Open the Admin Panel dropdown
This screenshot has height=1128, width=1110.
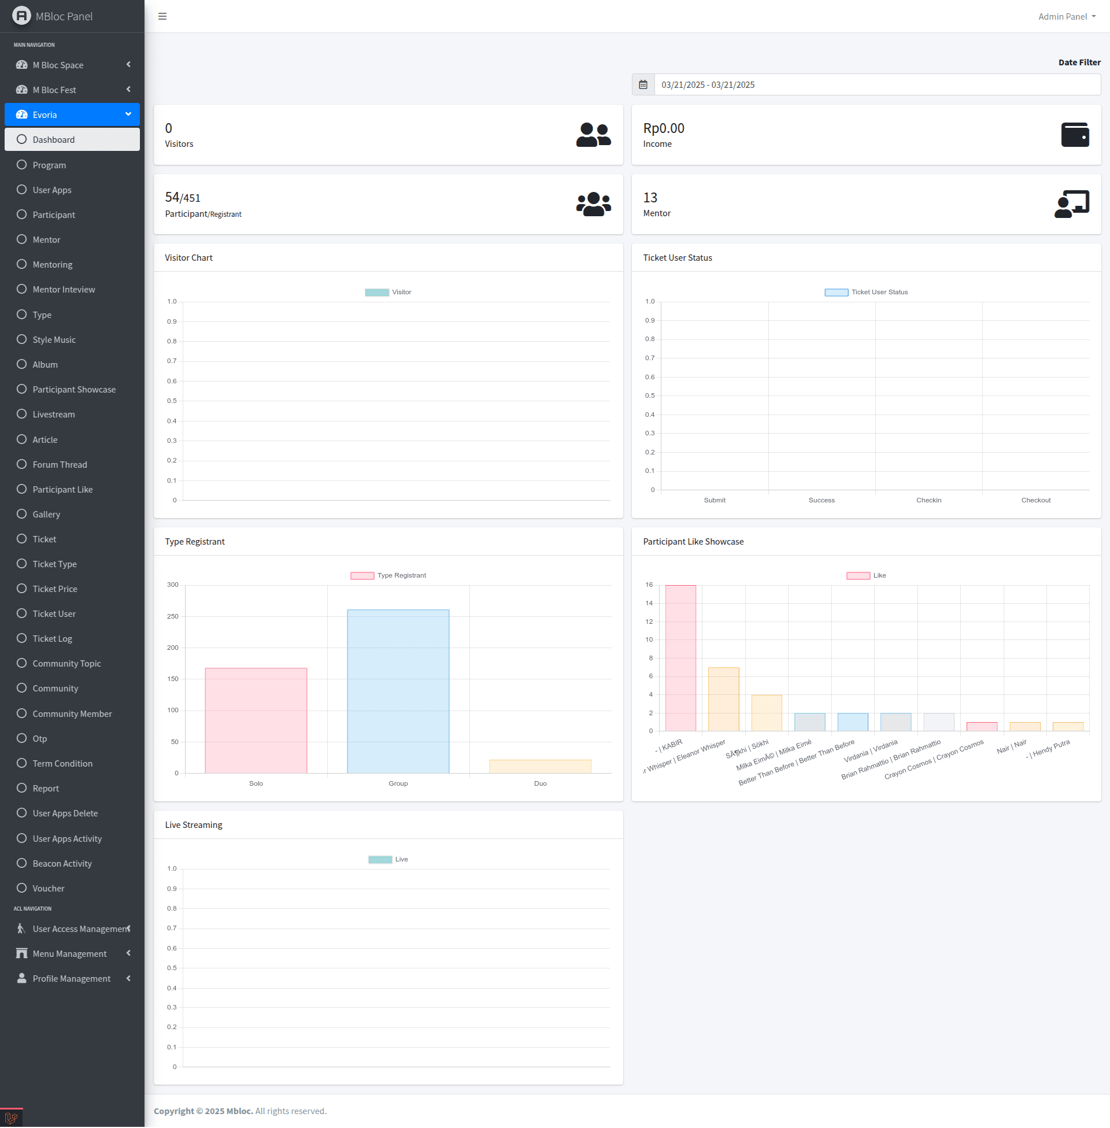(x=1066, y=16)
